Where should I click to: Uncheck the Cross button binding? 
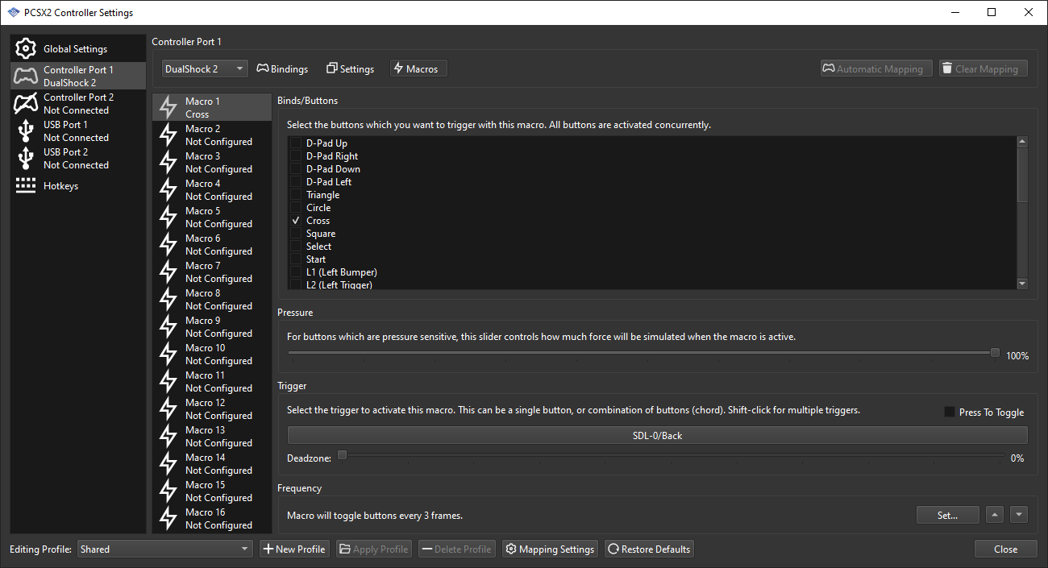(x=296, y=220)
